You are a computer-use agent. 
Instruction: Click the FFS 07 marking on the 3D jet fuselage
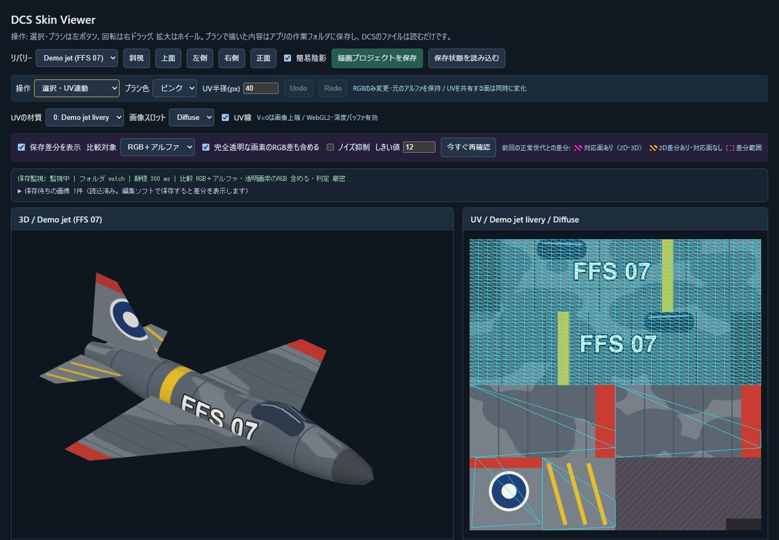tap(219, 417)
